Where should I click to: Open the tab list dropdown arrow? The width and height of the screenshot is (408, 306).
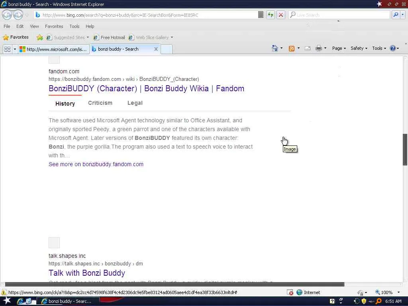point(15,49)
